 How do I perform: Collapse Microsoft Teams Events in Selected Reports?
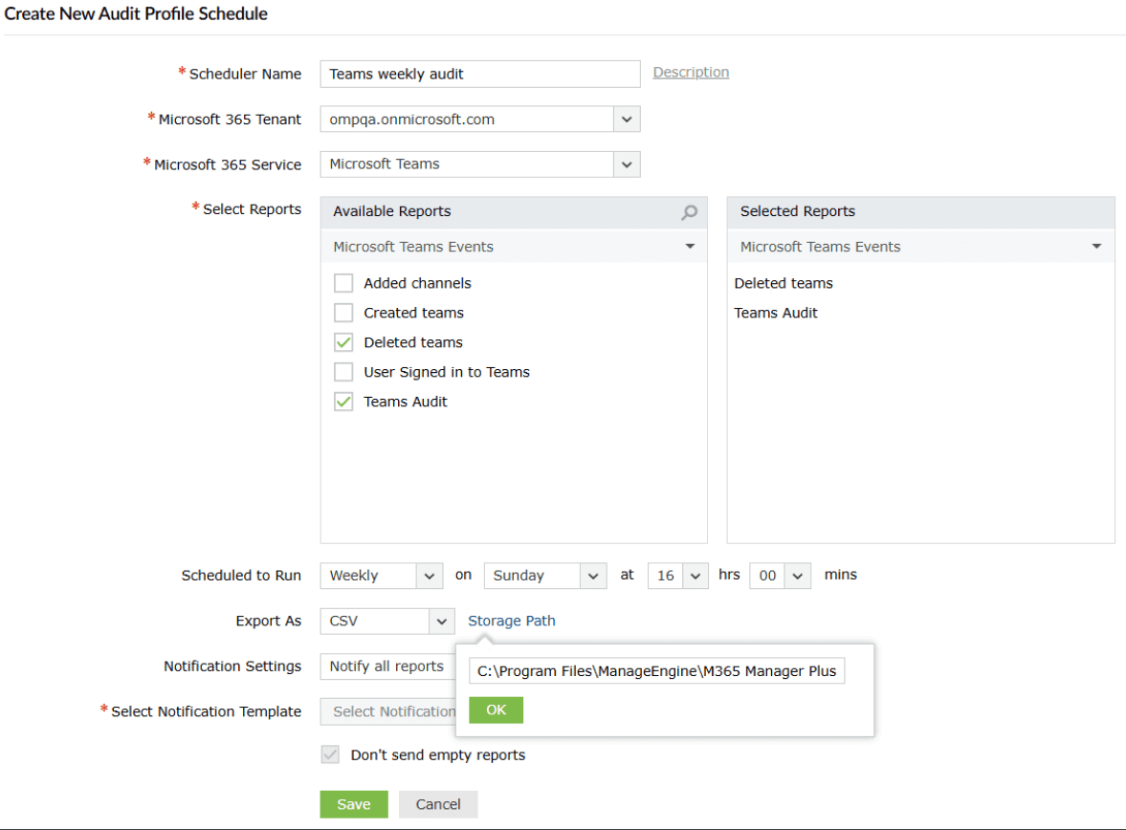click(x=1096, y=246)
